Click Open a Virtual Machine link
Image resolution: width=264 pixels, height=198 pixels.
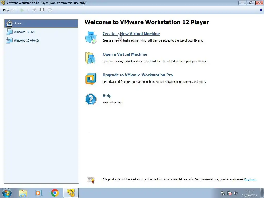125,54
